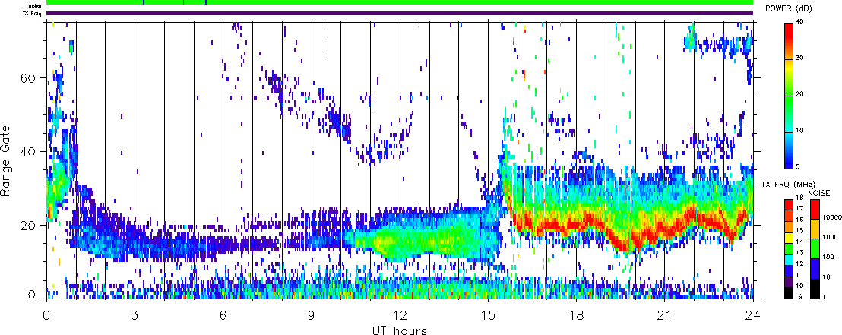Screen dimensions: 842x335
Task: Pick the red swatch in NOISE legend
Action: 815,208
